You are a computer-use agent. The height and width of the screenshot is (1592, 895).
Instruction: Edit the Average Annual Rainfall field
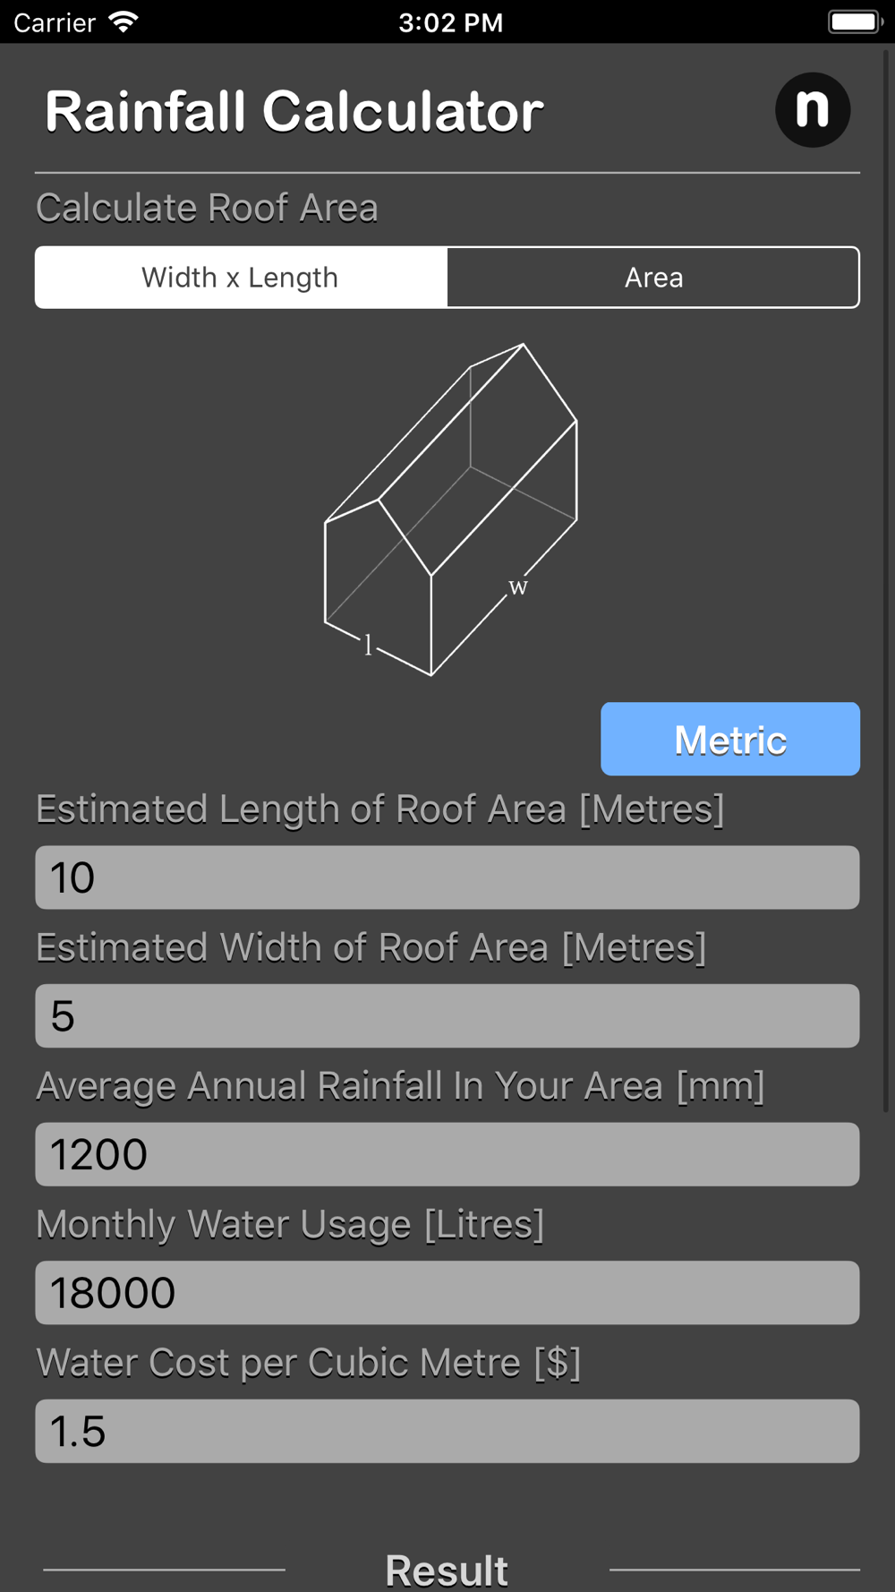pos(447,1154)
